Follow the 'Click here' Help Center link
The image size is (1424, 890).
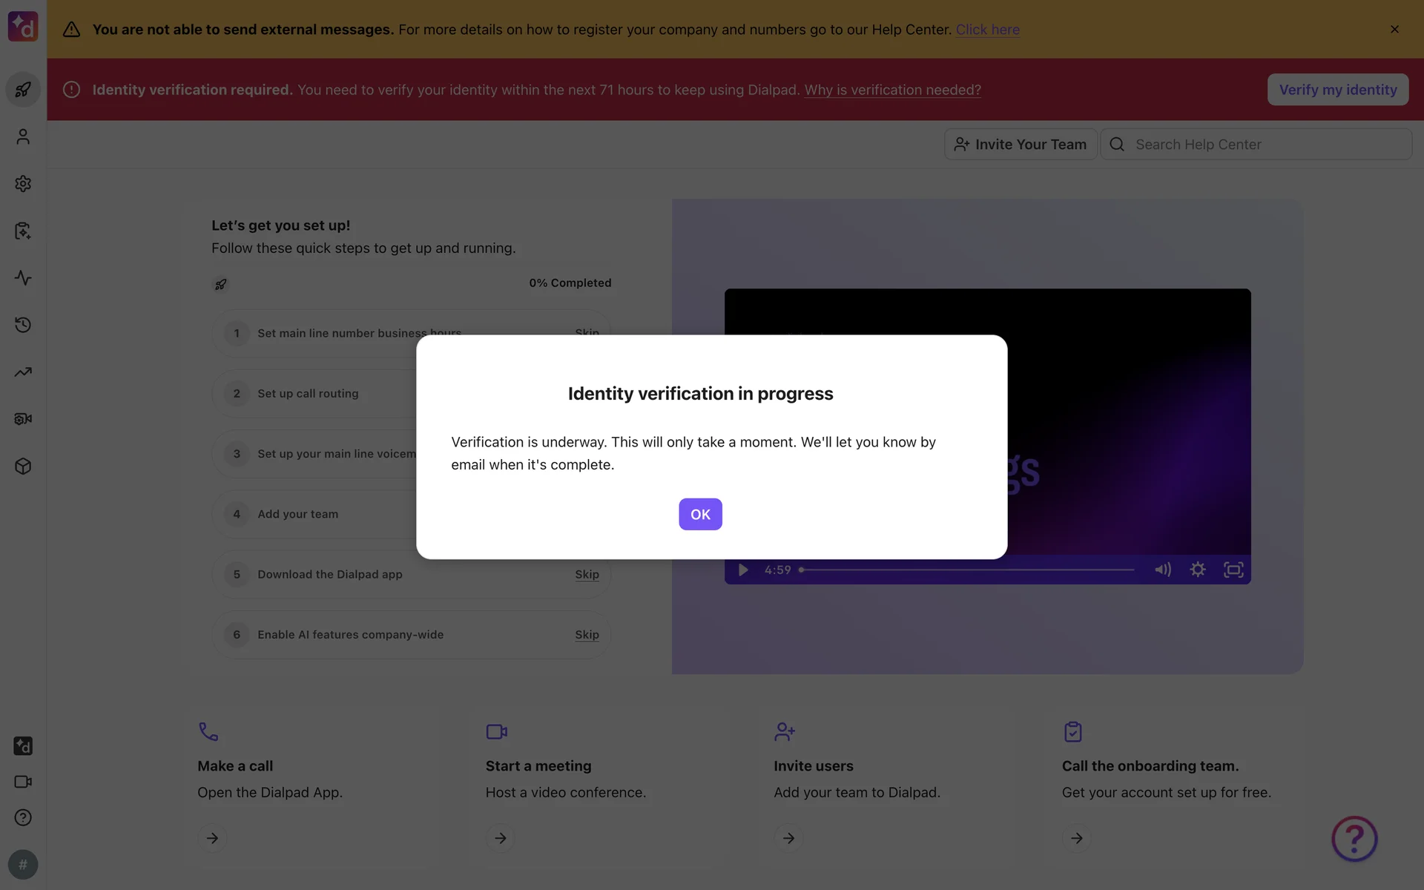tap(987, 30)
